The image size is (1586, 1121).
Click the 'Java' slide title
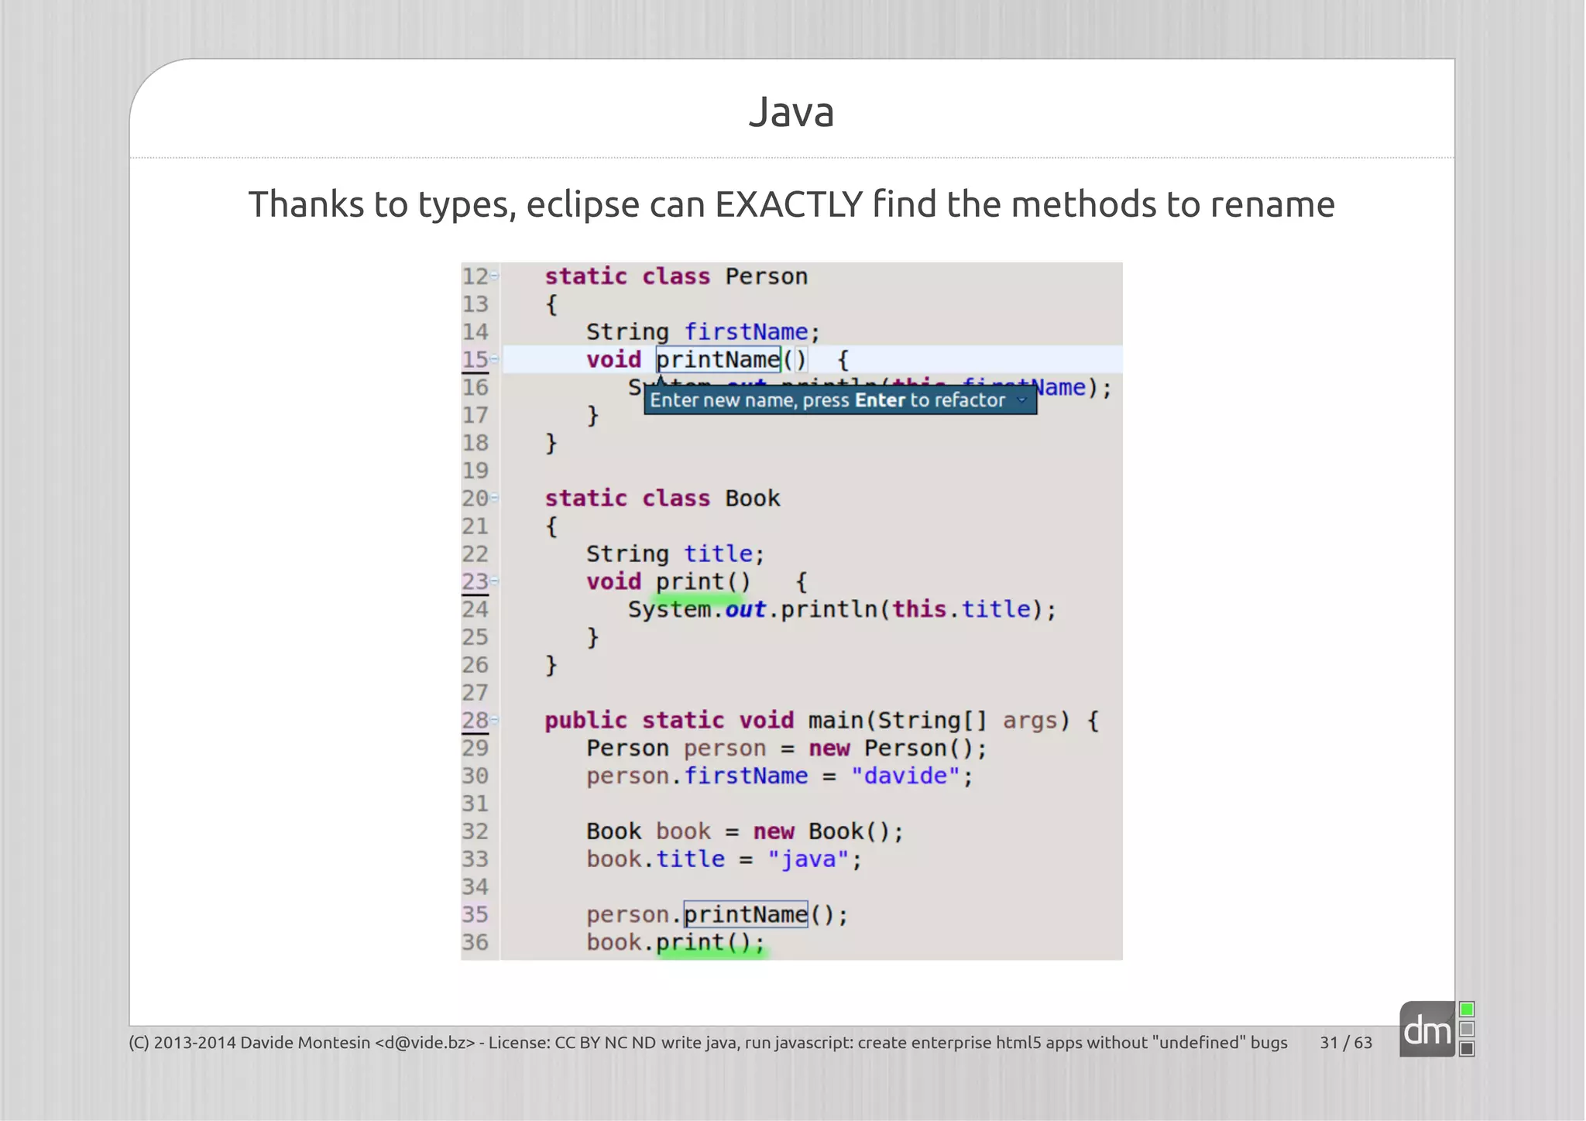(x=791, y=111)
